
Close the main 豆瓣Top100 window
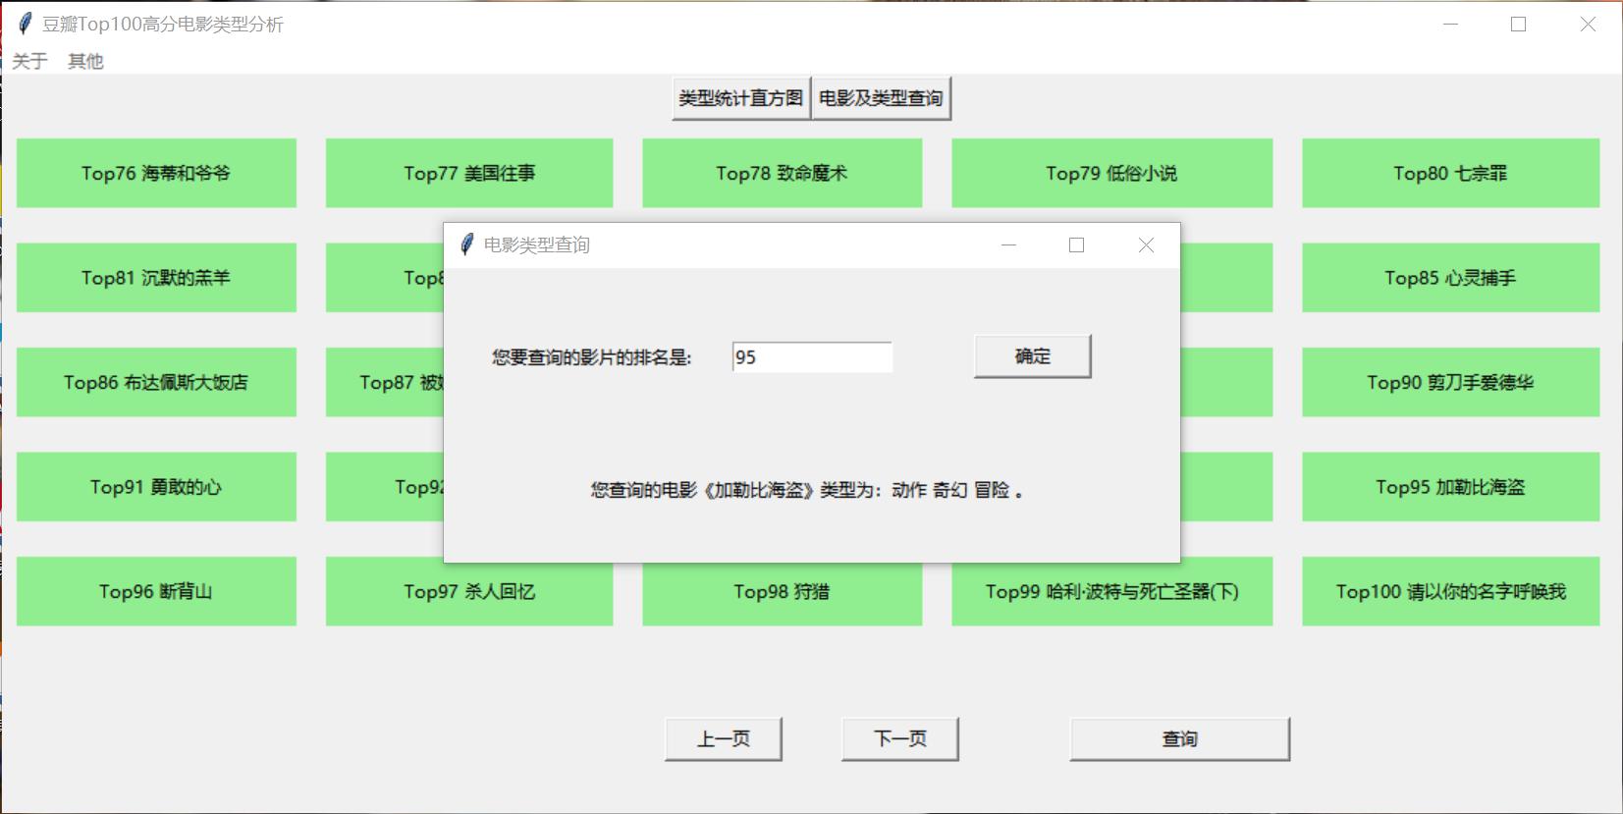(1588, 24)
